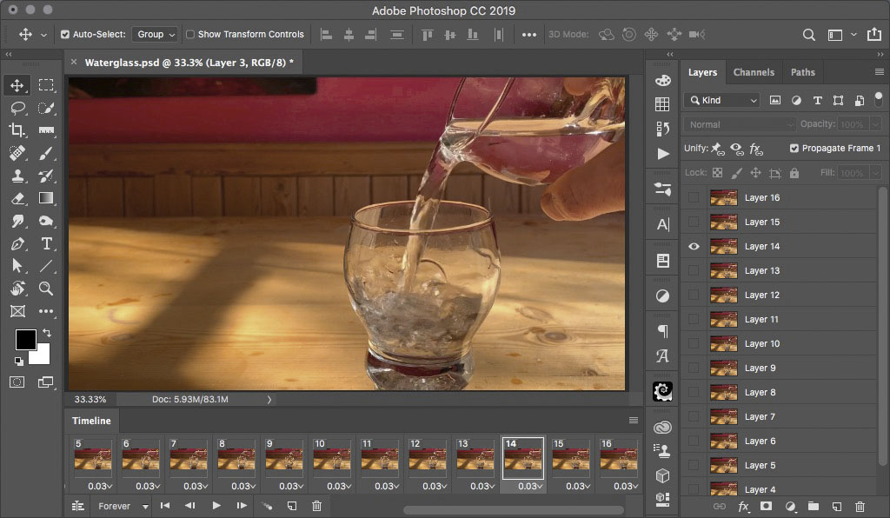Open the Forever loop dropdown

[x=121, y=506]
